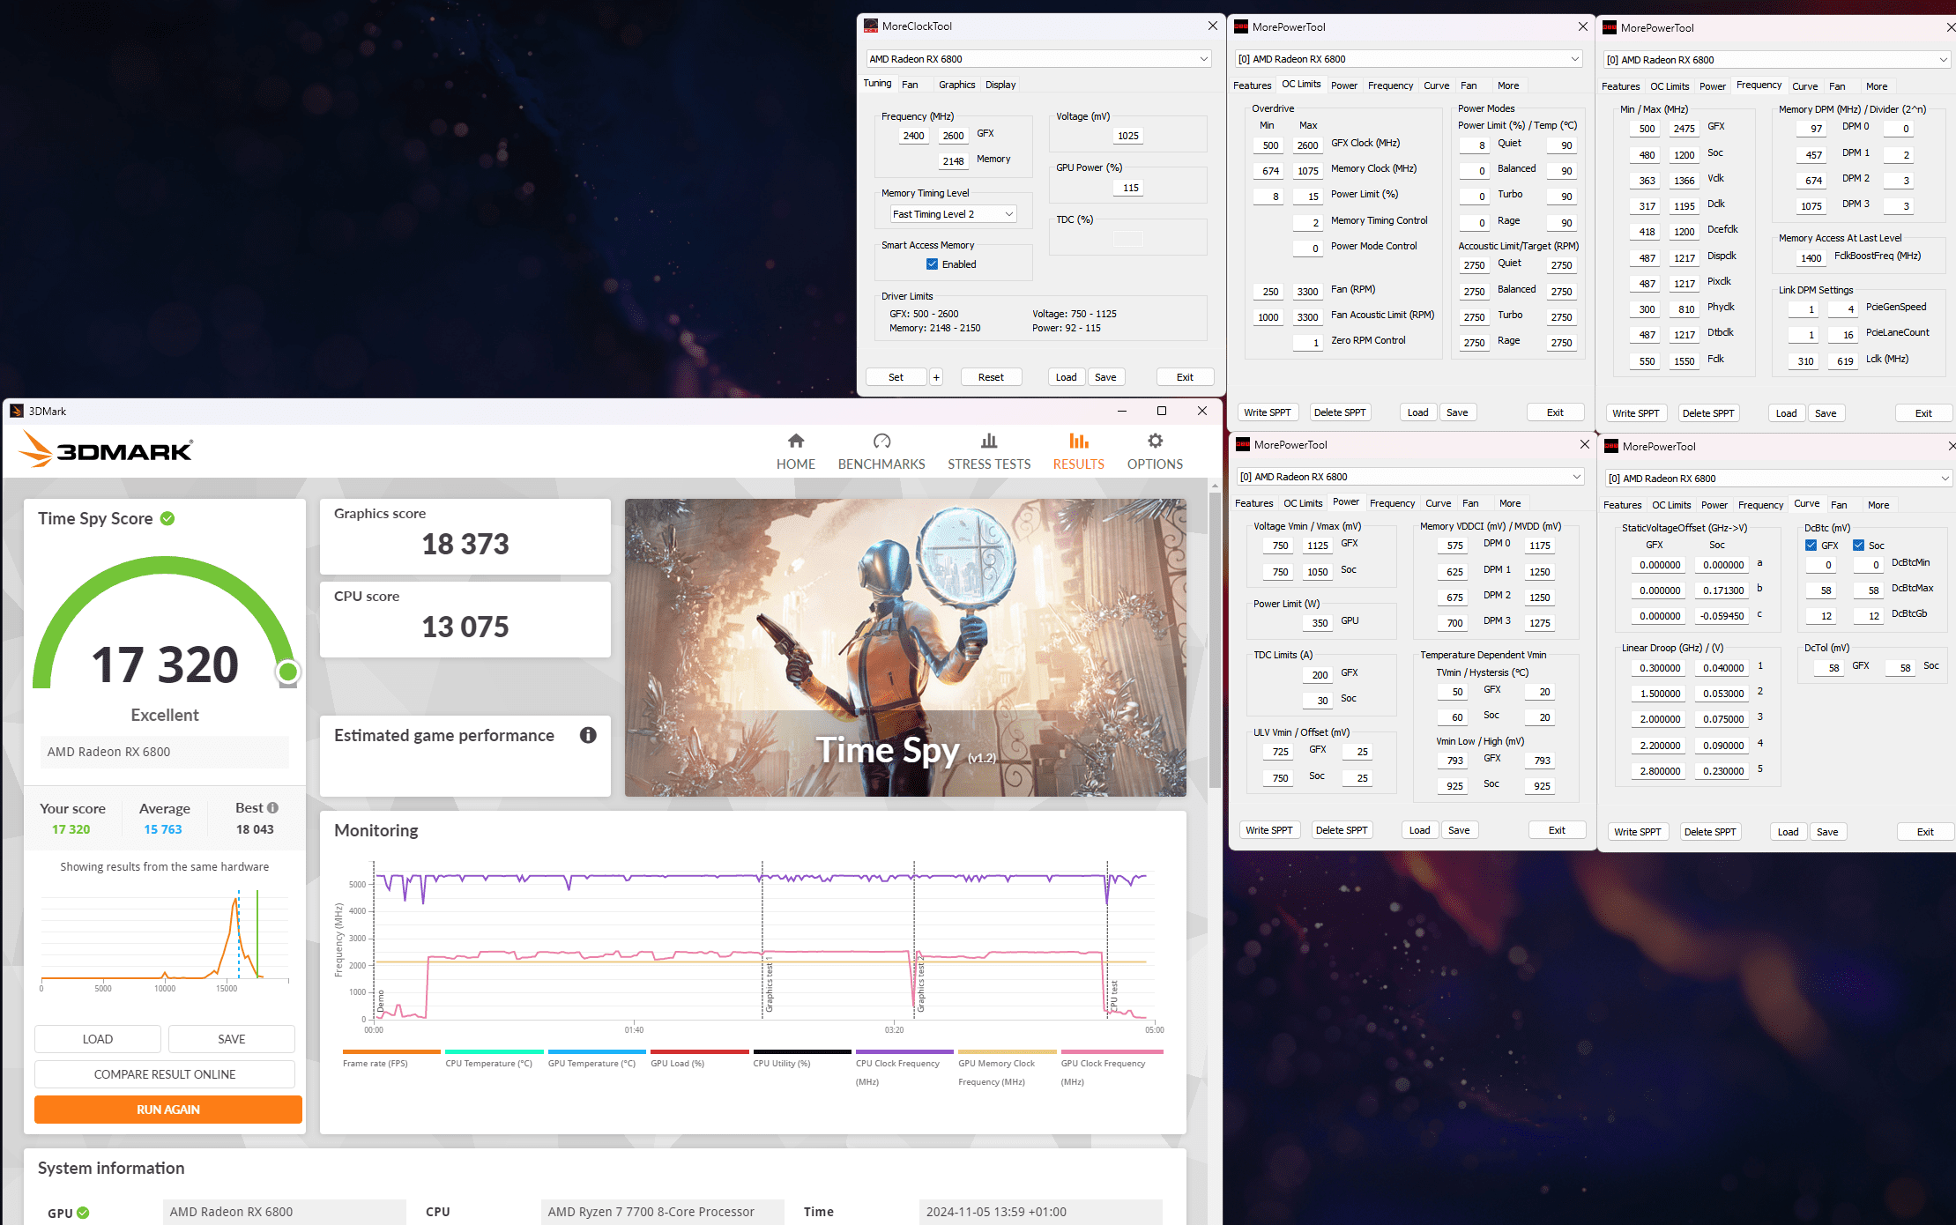
Task: Click the green check next to GPU in System information
Action: pos(83,1213)
